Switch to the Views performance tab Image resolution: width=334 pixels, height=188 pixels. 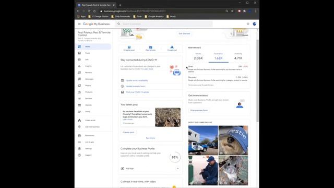point(198,57)
